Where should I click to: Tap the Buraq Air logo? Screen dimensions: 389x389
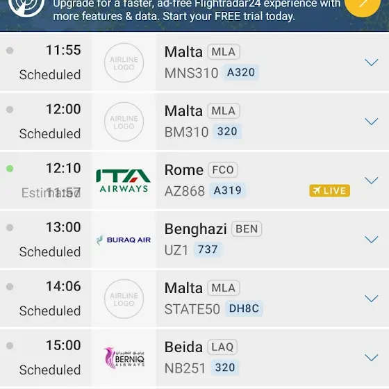pos(124,240)
